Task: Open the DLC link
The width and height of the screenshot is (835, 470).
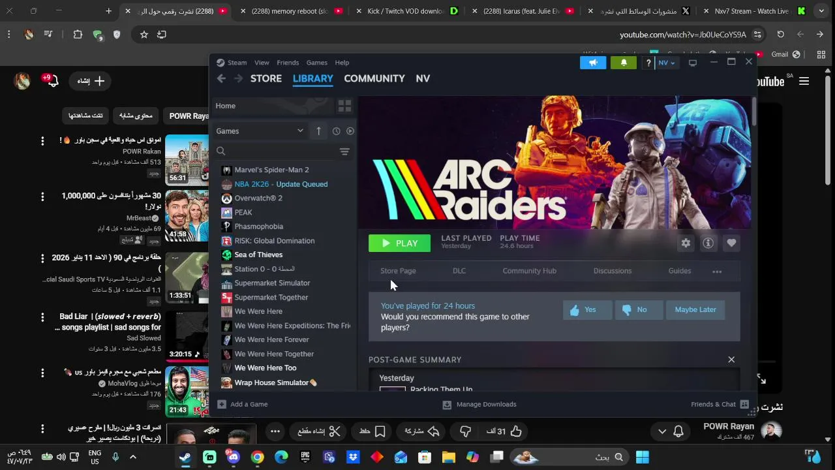Action: coord(459,271)
